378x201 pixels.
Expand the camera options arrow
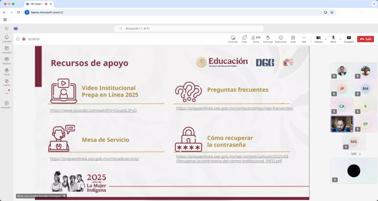325,38
